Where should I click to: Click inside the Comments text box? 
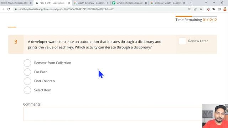pos(113,114)
